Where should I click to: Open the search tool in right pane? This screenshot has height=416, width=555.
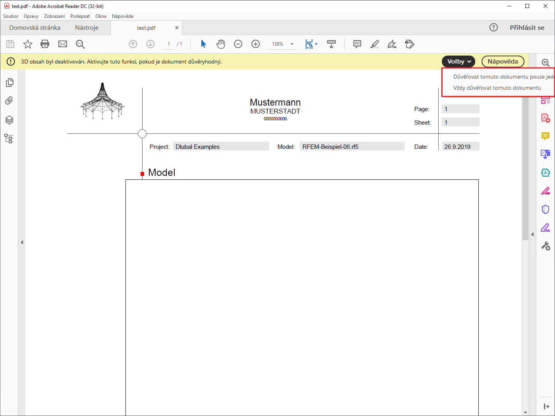[x=545, y=63]
